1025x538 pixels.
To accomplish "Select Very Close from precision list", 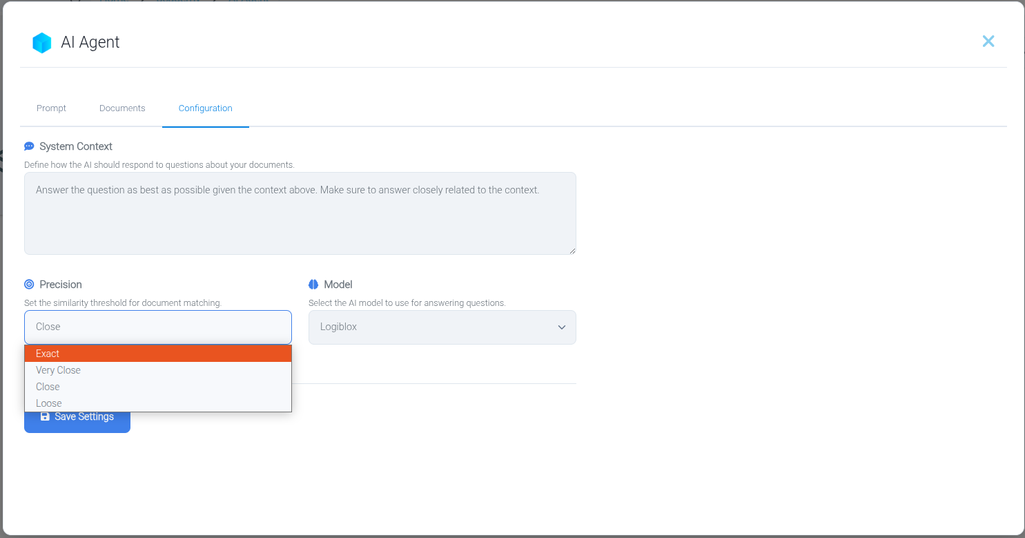I will click(157, 370).
